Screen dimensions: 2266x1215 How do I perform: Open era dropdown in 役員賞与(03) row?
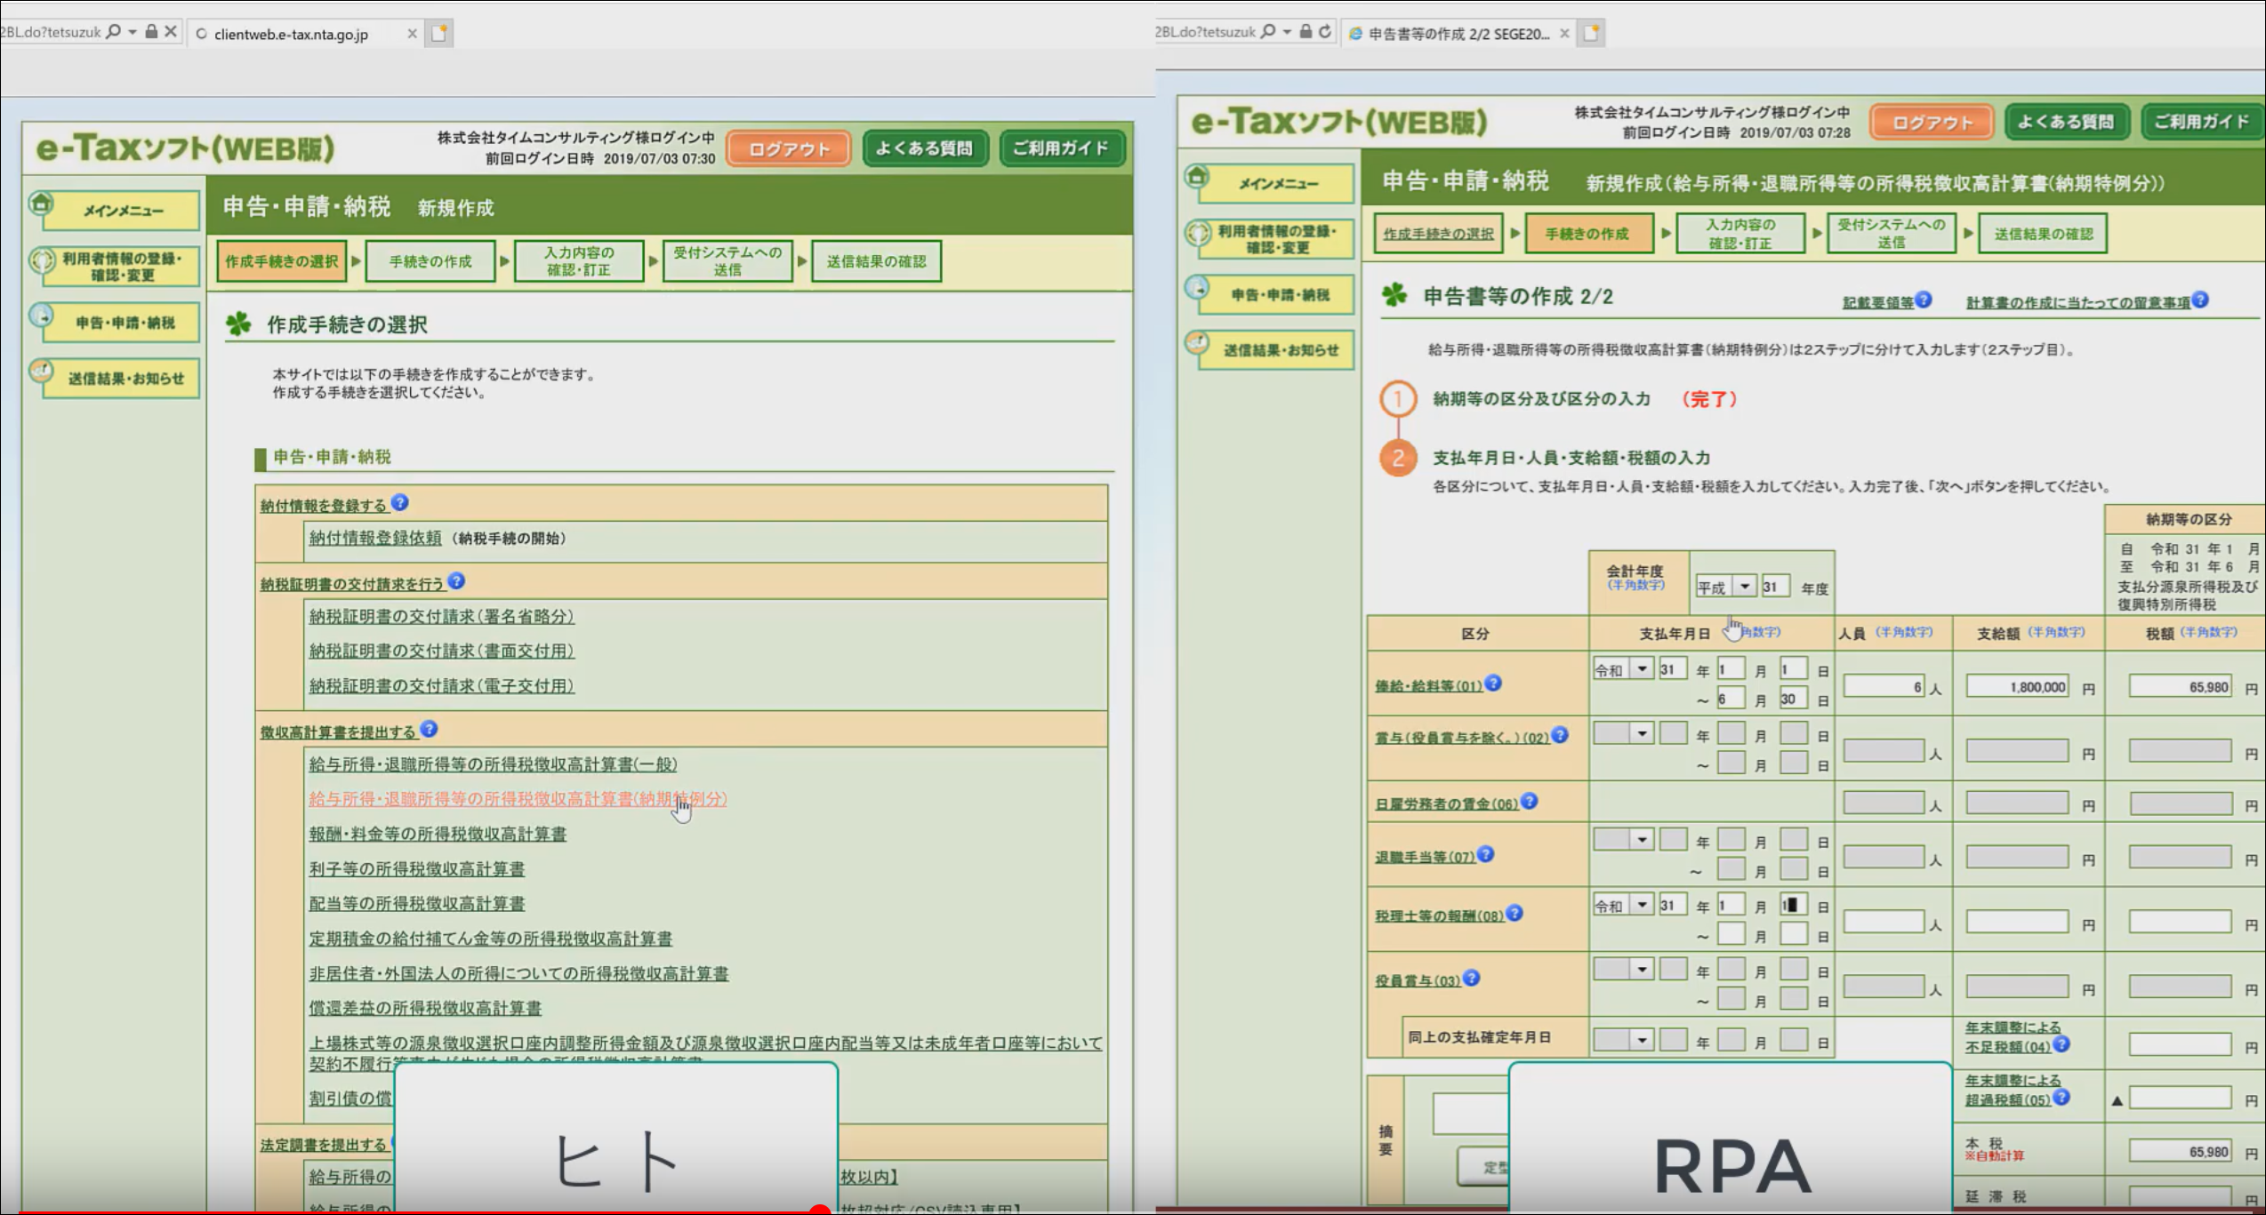(x=1624, y=970)
